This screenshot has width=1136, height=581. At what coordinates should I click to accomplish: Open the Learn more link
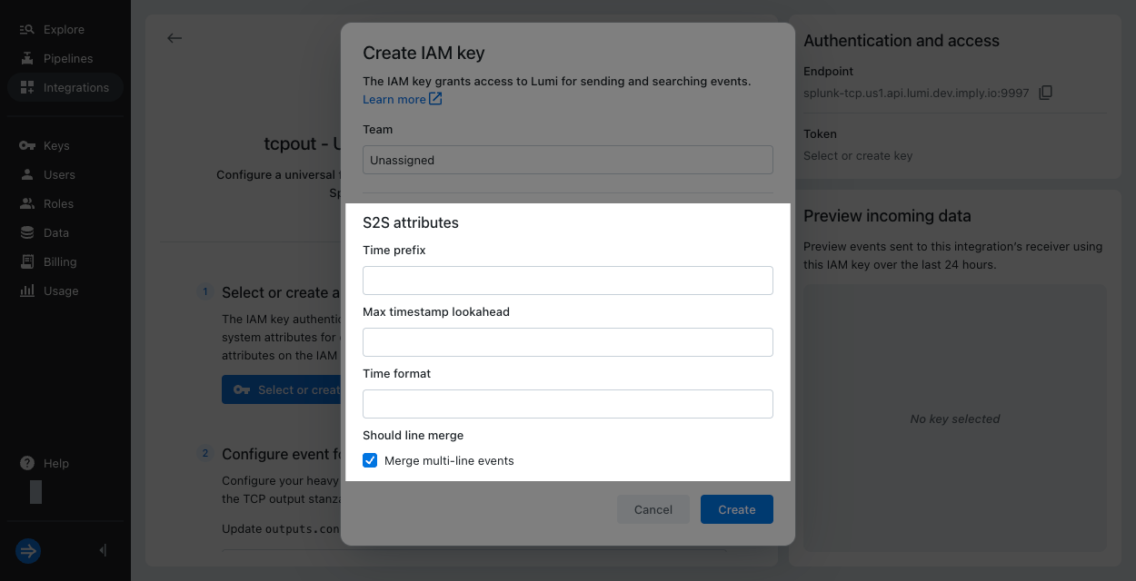(395, 99)
